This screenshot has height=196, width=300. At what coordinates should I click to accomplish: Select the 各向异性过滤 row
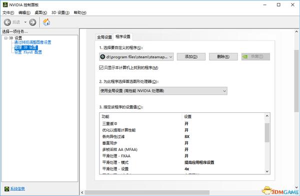click(182, 137)
